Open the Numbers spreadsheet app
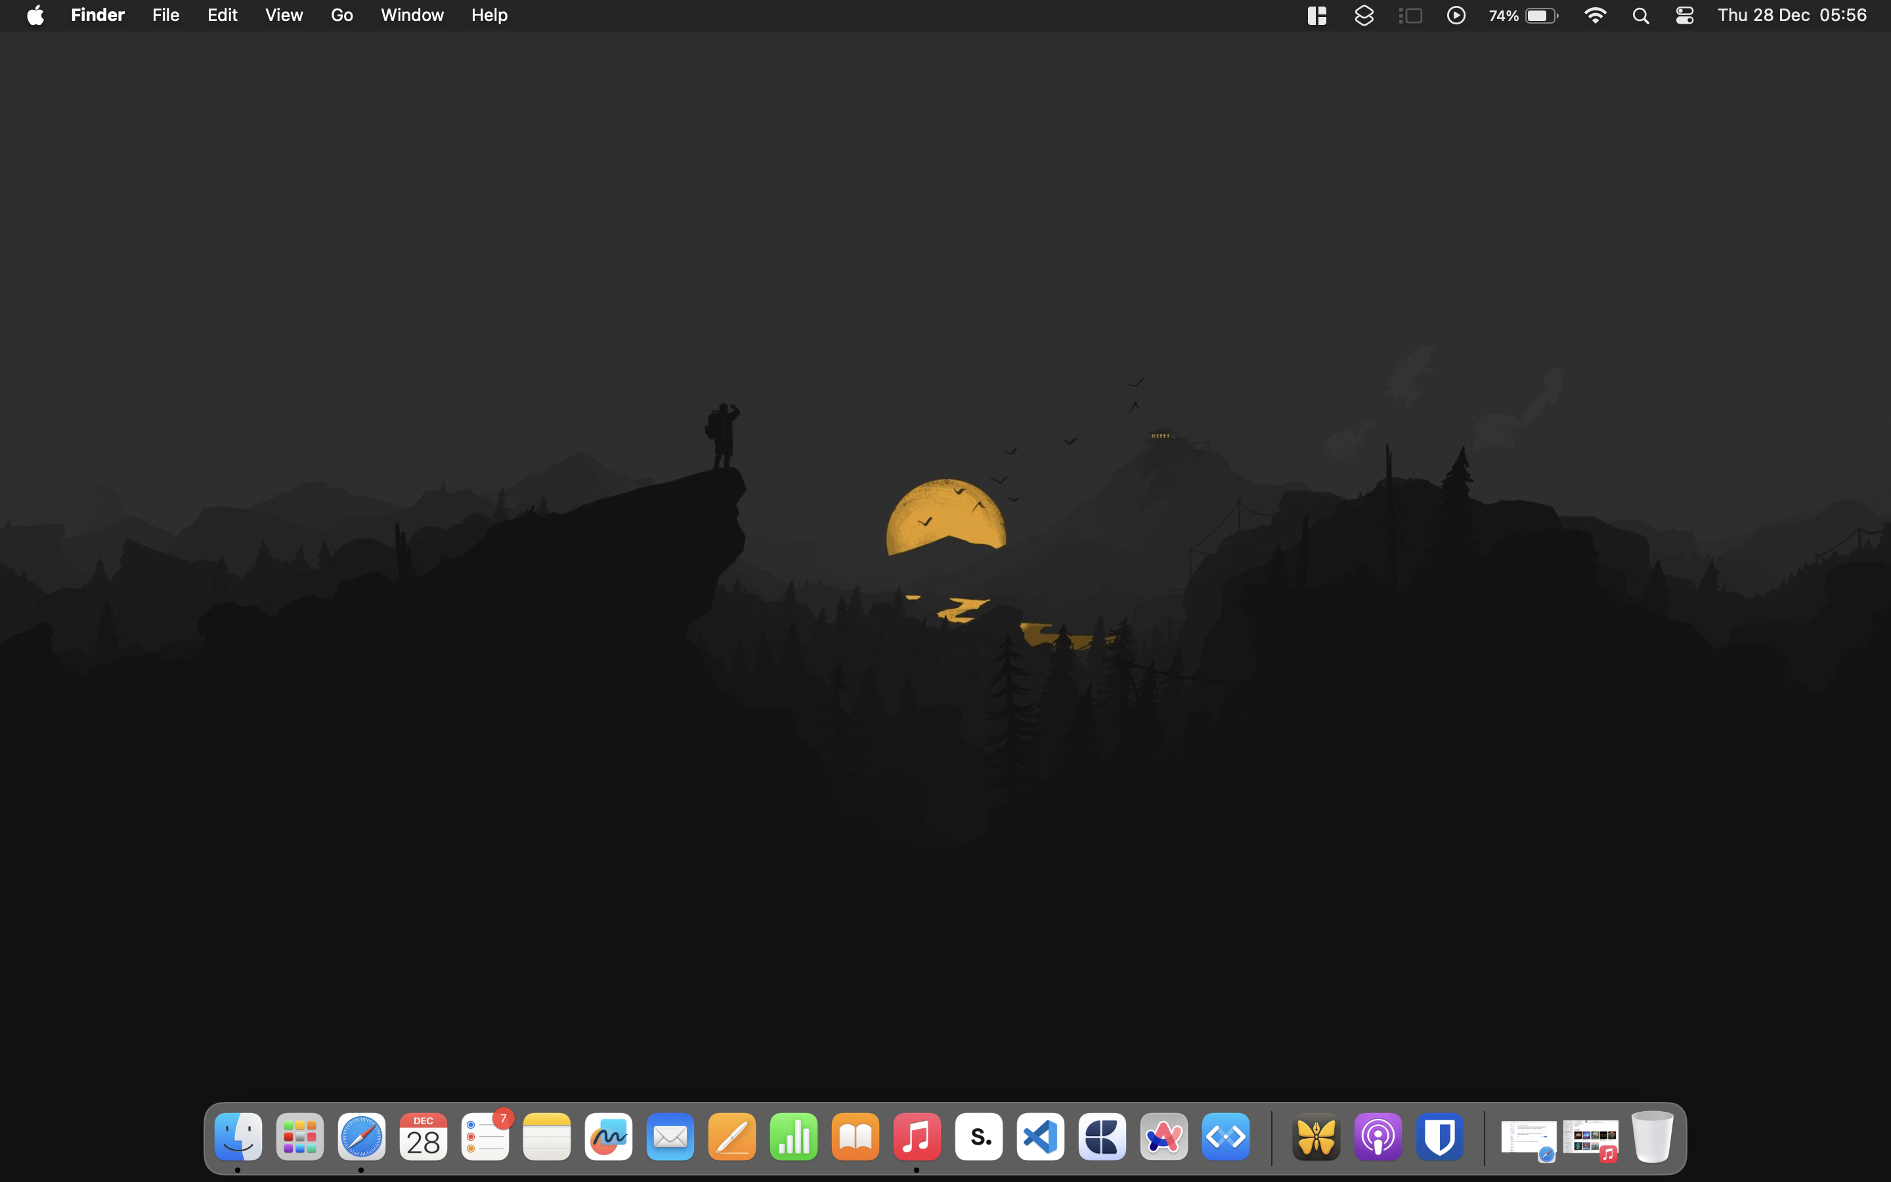Viewport: 1891px width, 1182px height. (x=793, y=1137)
